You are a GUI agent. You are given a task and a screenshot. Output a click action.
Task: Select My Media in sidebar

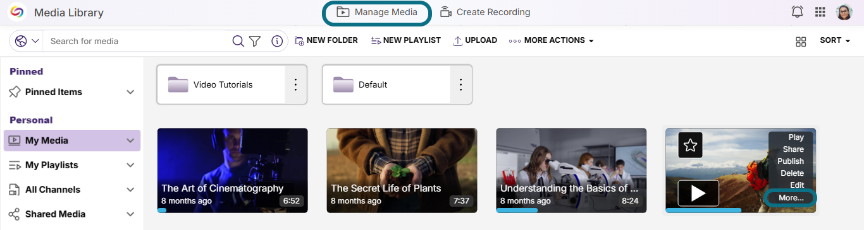coord(72,141)
